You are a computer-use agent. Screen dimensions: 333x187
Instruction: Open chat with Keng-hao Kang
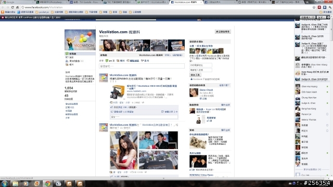(x=312, y=109)
